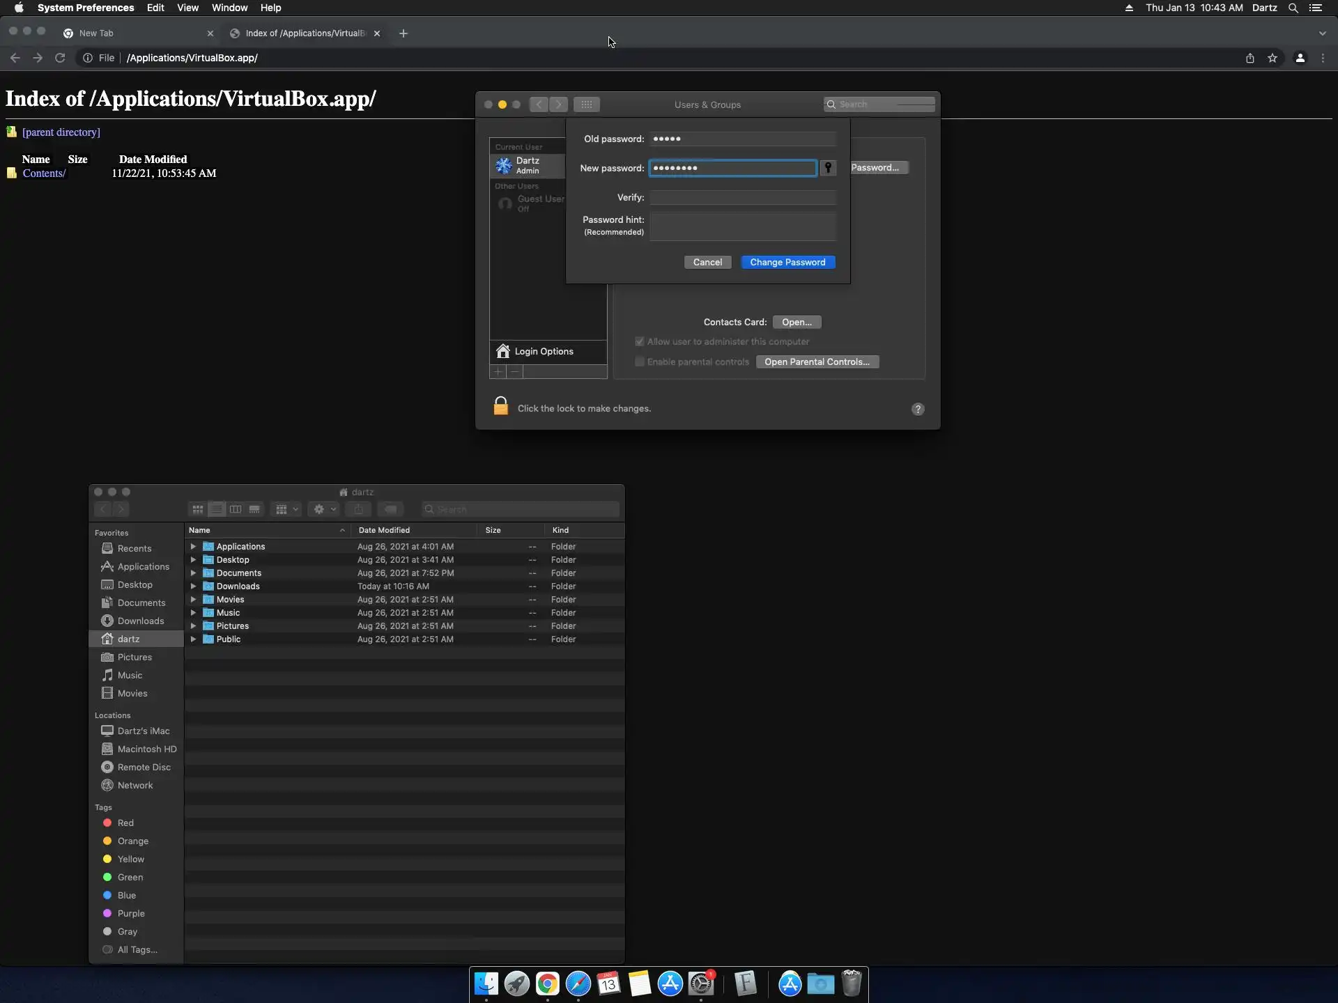Open Finder icon in the Dock

pos(486,983)
